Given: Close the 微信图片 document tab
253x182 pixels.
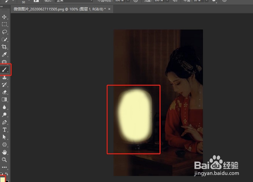Looking at the screenshot, I should click(x=109, y=9).
